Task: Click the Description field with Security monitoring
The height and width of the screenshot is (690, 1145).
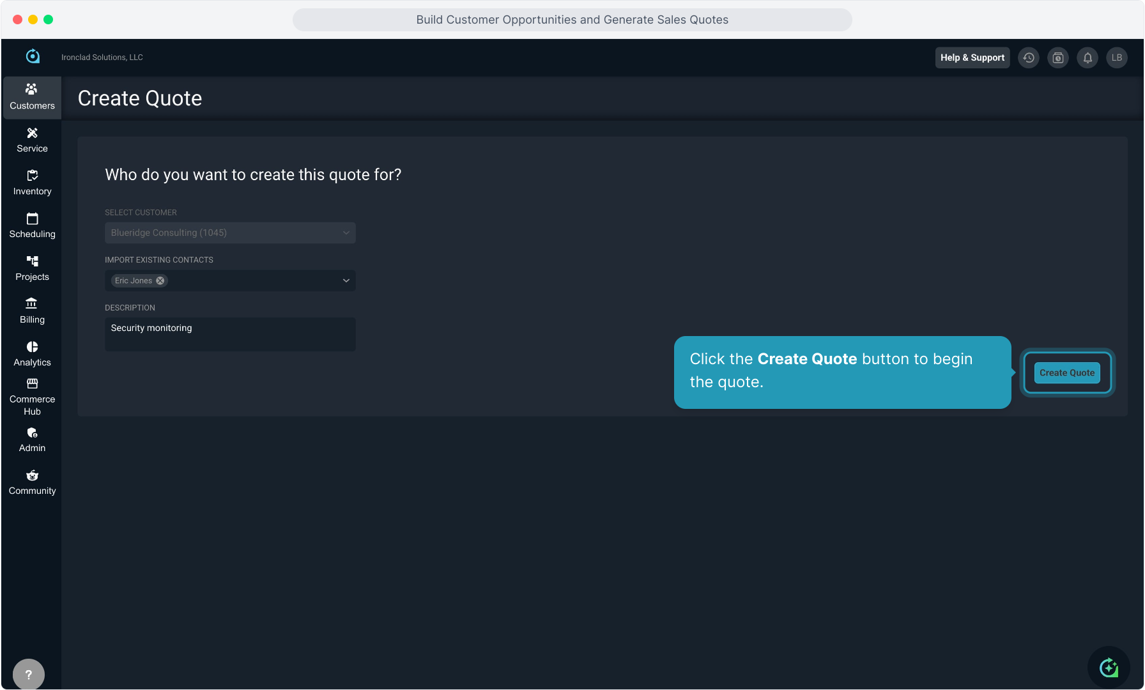Action: (230, 334)
